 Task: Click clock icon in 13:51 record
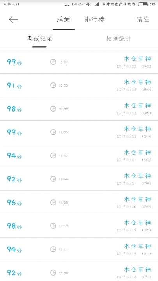53,226
